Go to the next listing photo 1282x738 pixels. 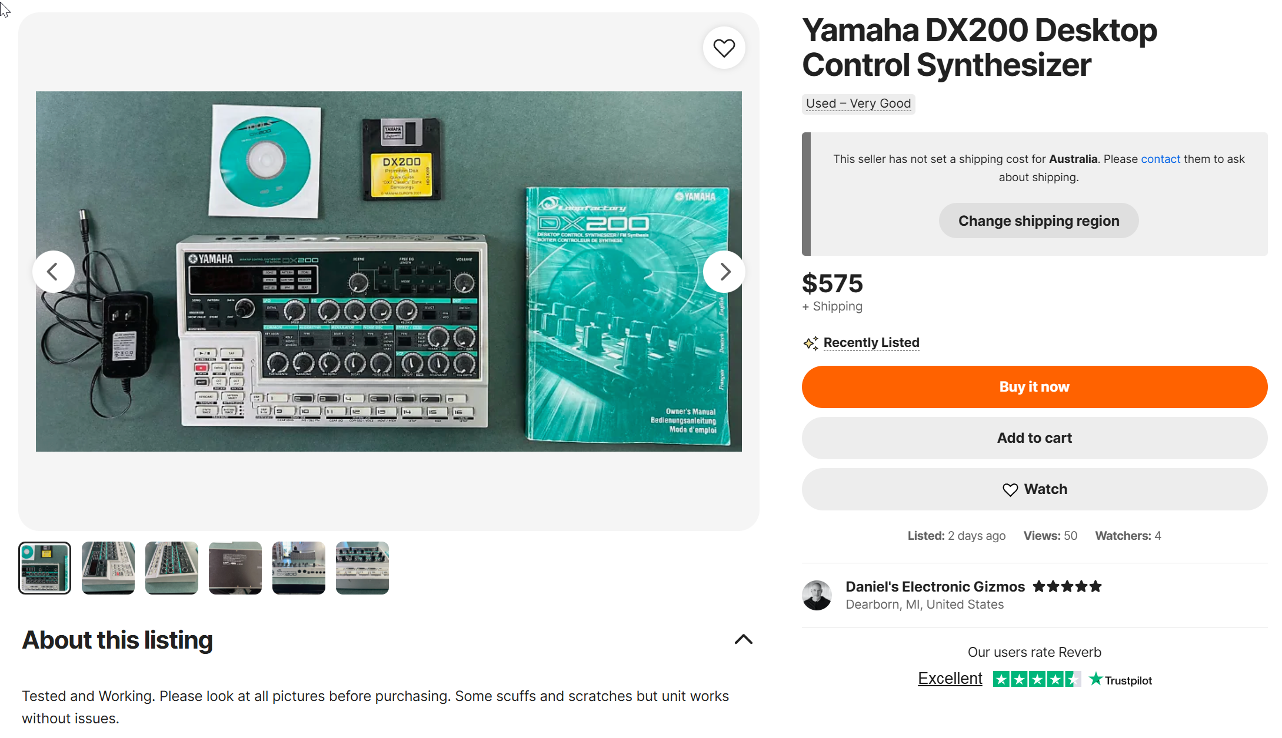[724, 272]
